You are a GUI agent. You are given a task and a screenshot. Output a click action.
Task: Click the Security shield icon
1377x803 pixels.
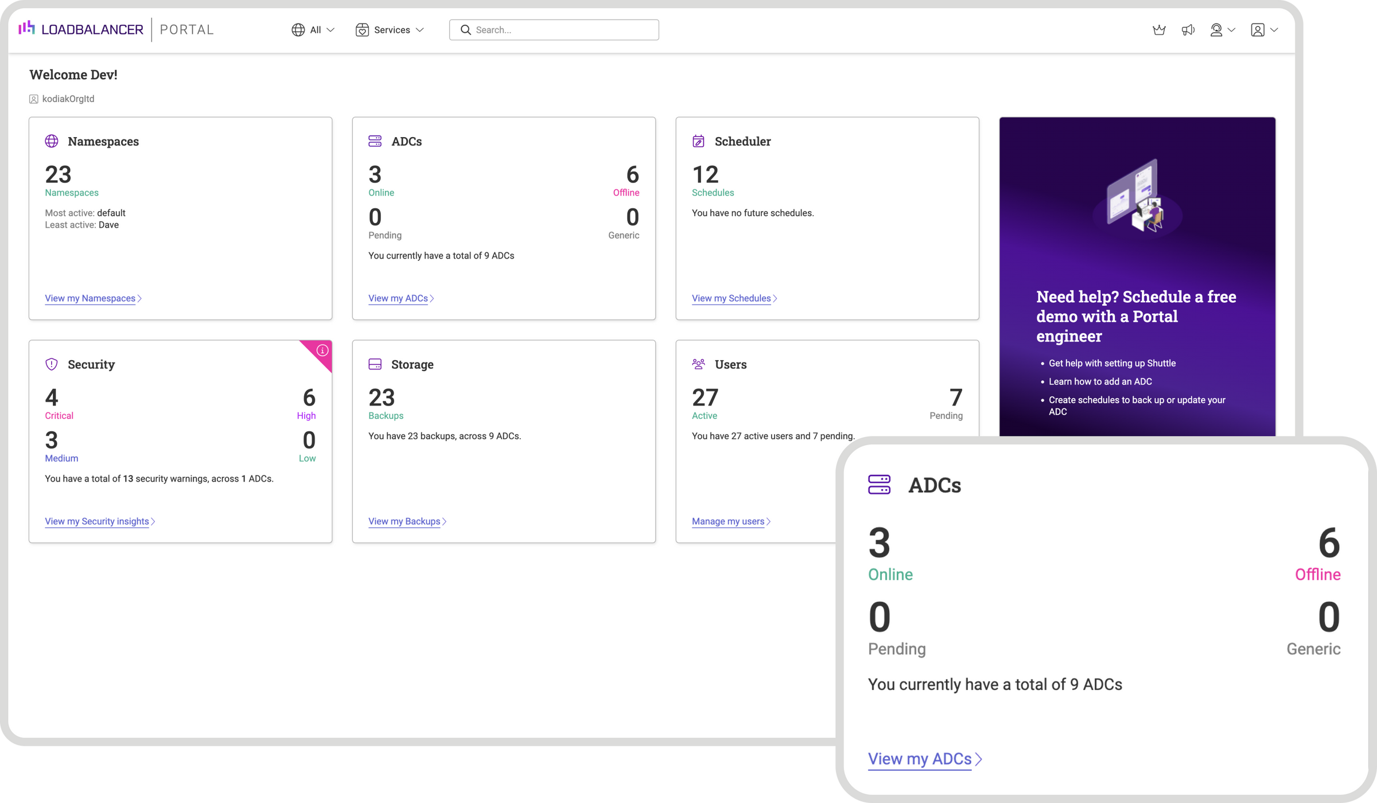tap(51, 364)
